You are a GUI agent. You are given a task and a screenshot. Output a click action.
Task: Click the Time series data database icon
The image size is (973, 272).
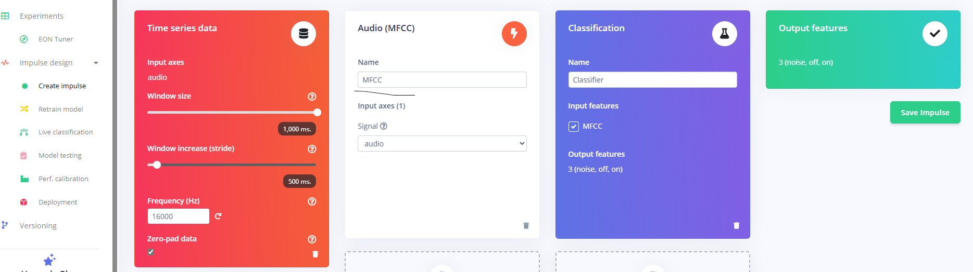pos(304,34)
